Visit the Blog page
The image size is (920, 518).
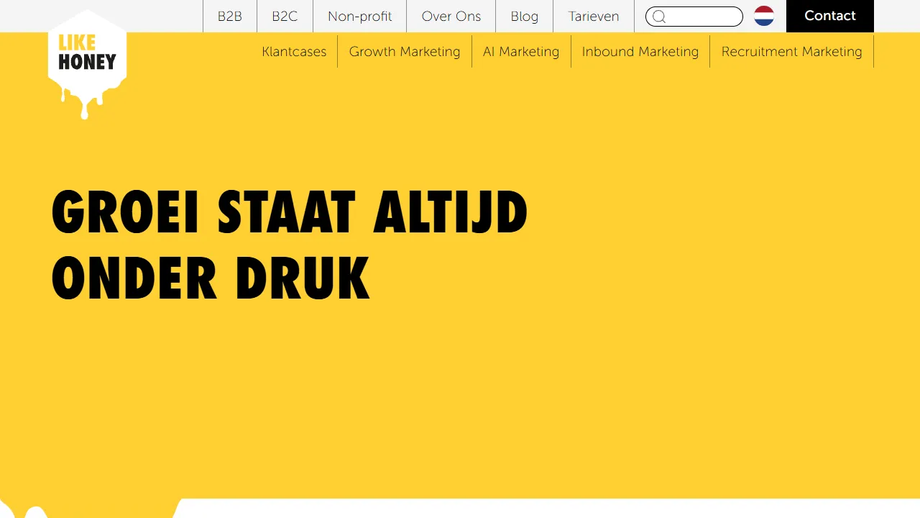point(524,16)
